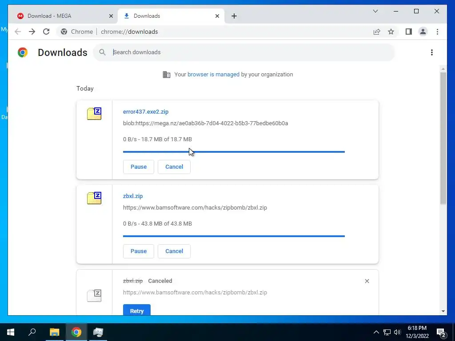The width and height of the screenshot is (455, 341).
Task: Open File Explorer from the taskbar
Action: pos(54,332)
